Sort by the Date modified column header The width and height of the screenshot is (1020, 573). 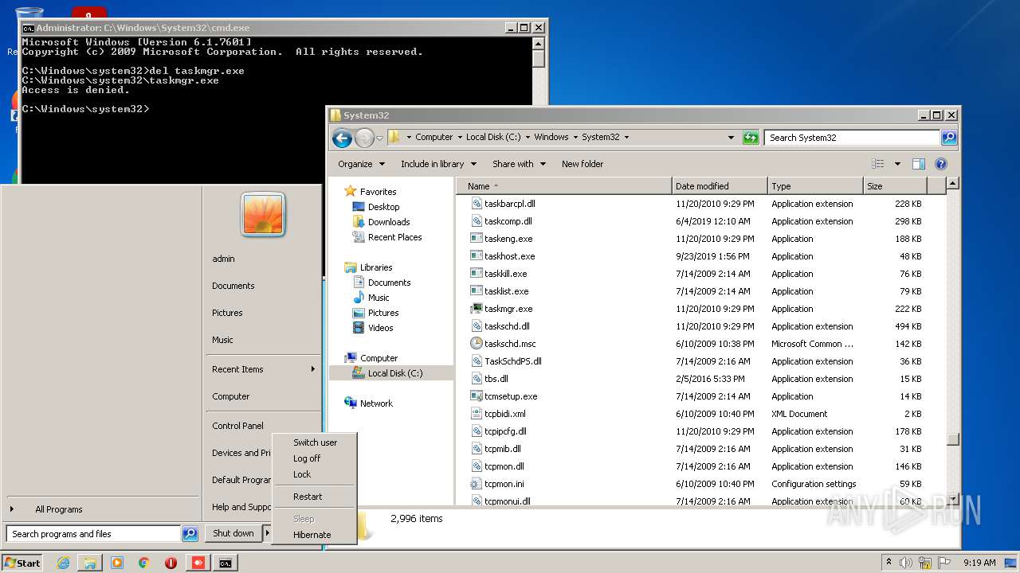click(720, 186)
